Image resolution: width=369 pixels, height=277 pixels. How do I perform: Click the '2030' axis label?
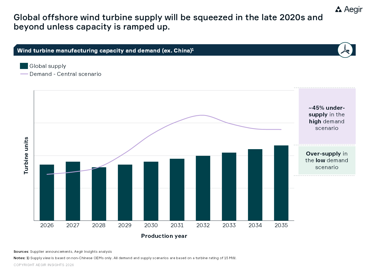151,225
